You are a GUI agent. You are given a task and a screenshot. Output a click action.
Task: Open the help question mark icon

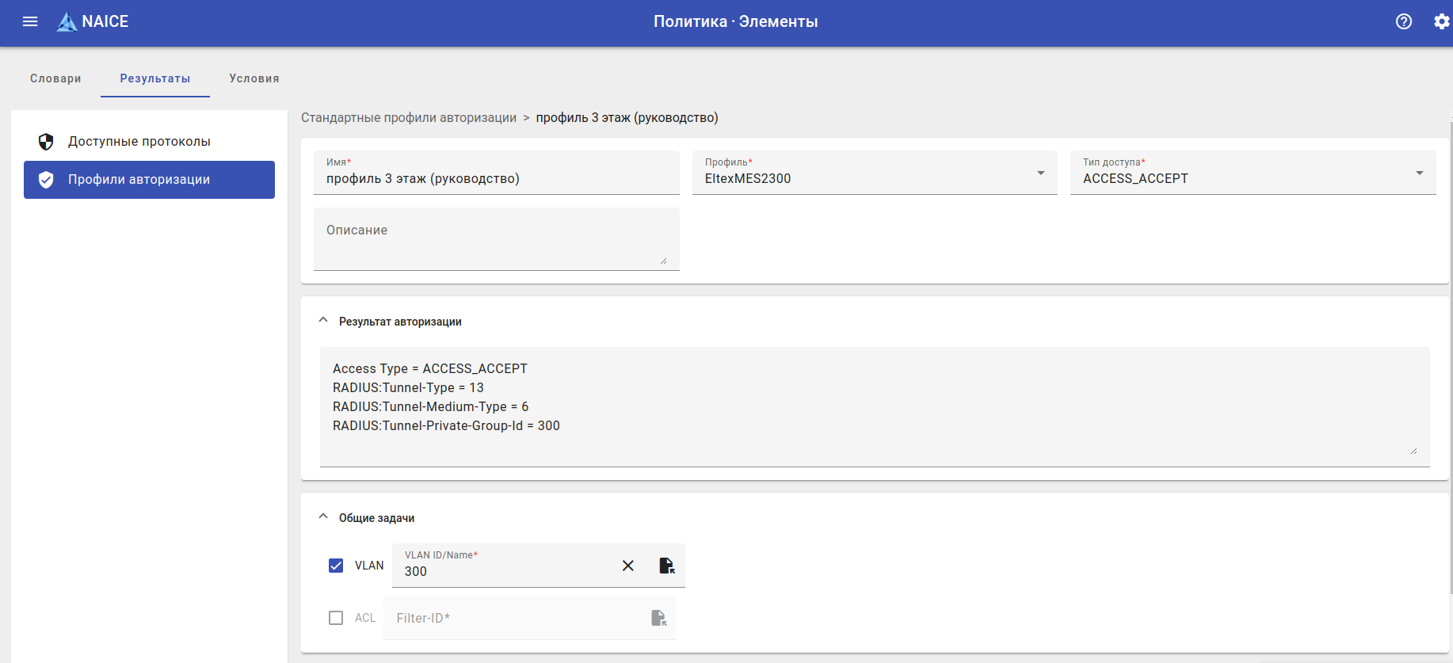(1404, 21)
